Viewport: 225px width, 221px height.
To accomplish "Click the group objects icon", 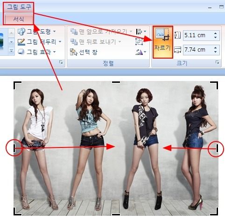I will pyautogui.click(x=139, y=42).
